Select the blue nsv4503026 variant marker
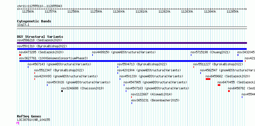This screenshot has width=255, height=126. pyautogui.click(x=47, y=85)
